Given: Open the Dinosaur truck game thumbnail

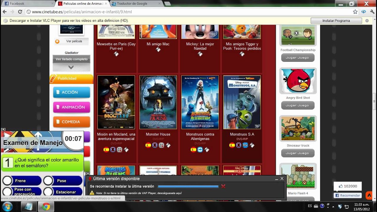Looking at the screenshot, I should pyautogui.click(x=298, y=129).
